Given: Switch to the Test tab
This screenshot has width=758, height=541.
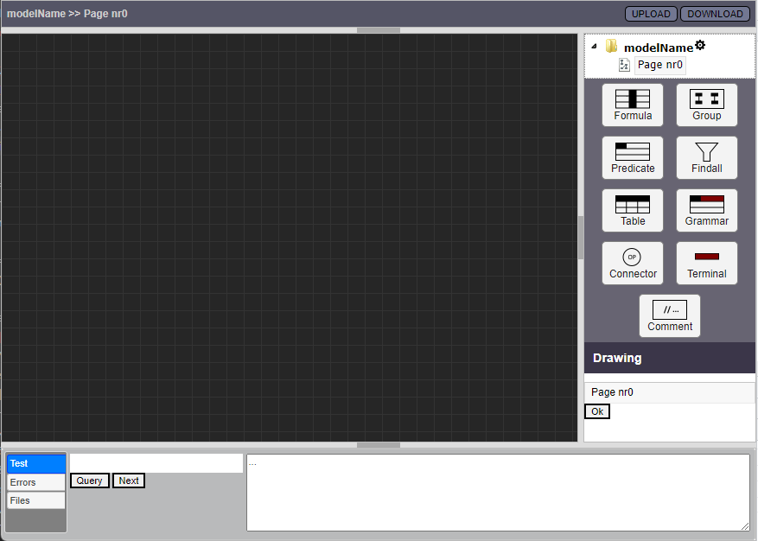Looking at the screenshot, I should click(x=35, y=464).
